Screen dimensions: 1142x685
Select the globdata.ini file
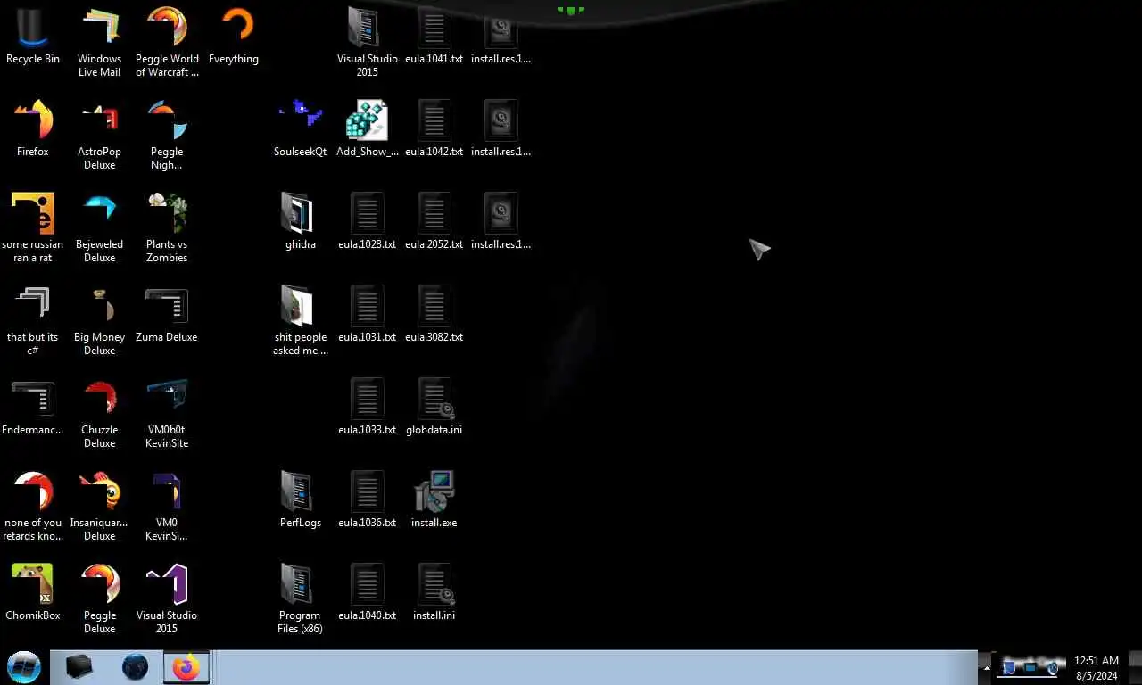[434, 408]
